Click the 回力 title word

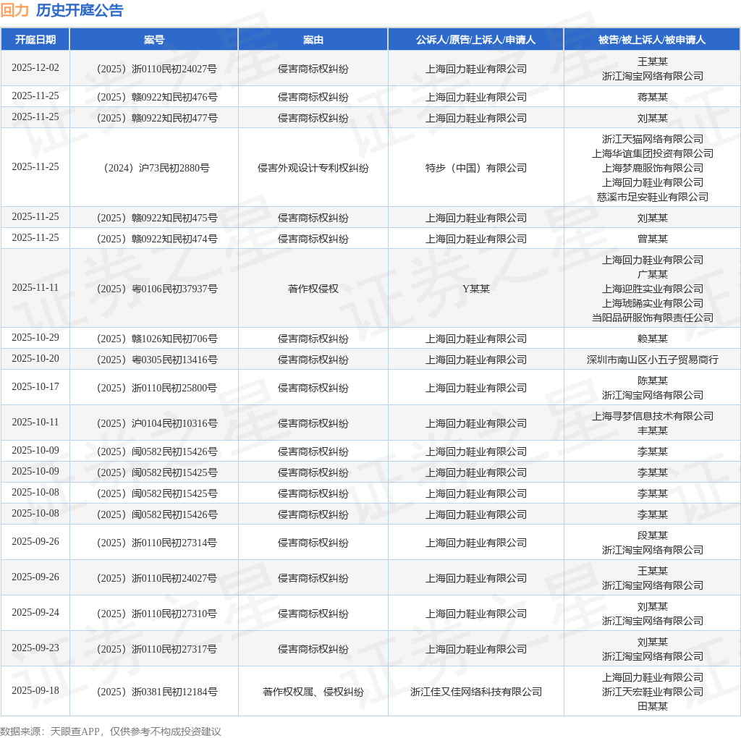click(x=14, y=10)
